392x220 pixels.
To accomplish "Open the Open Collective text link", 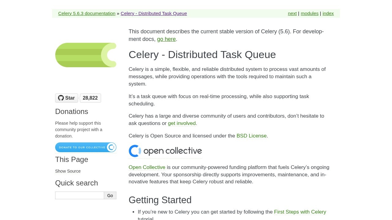I will 147,167.
